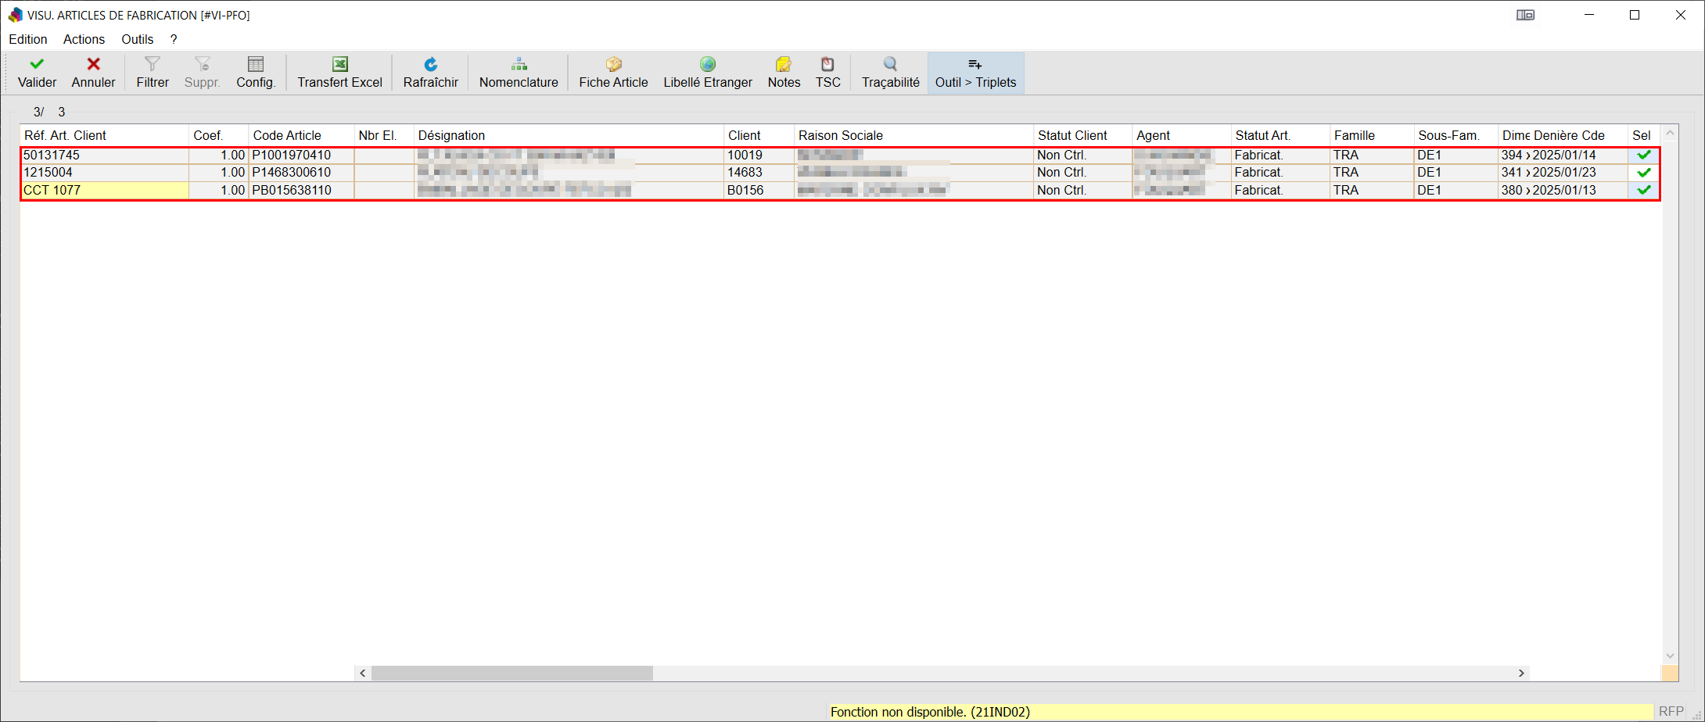Open Libellé Etranger globe icon
Image resolution: width=1705 pixels, height=722 pixels.
(708, 65)
